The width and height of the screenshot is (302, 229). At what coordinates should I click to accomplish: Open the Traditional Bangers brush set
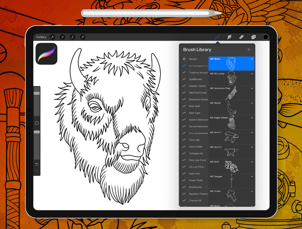tap(198, 72)
